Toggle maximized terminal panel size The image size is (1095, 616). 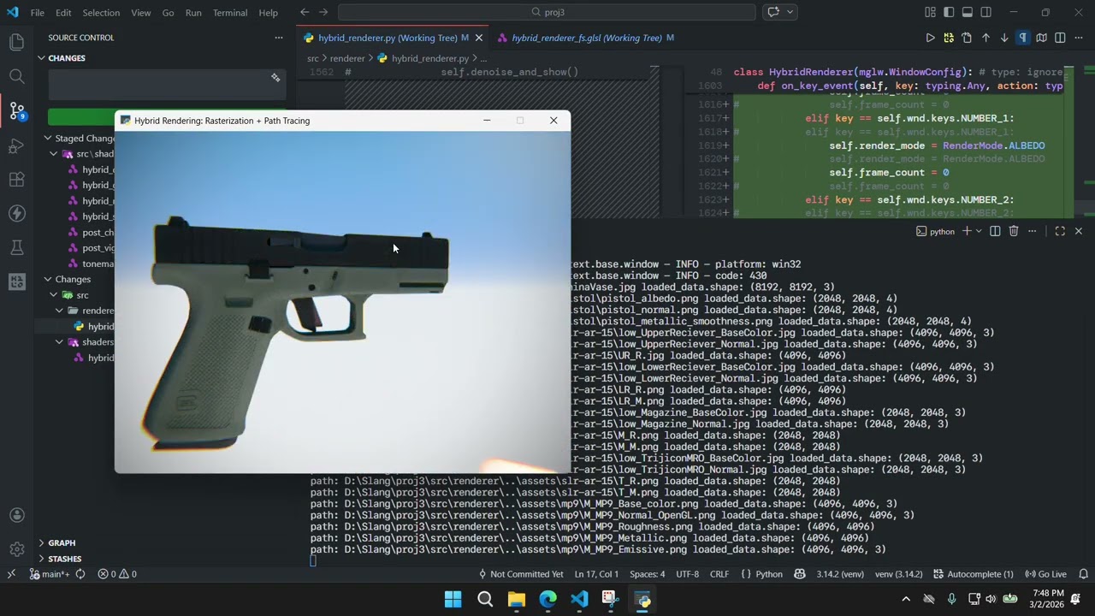pos(1060,231)
